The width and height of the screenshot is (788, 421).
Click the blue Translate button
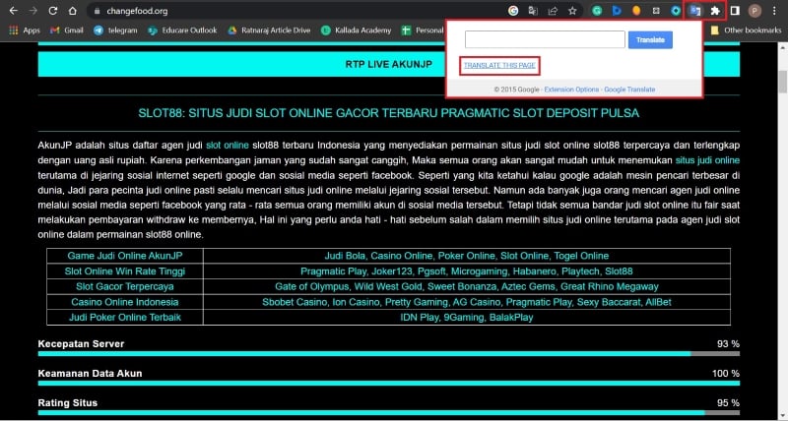point(650,39)
